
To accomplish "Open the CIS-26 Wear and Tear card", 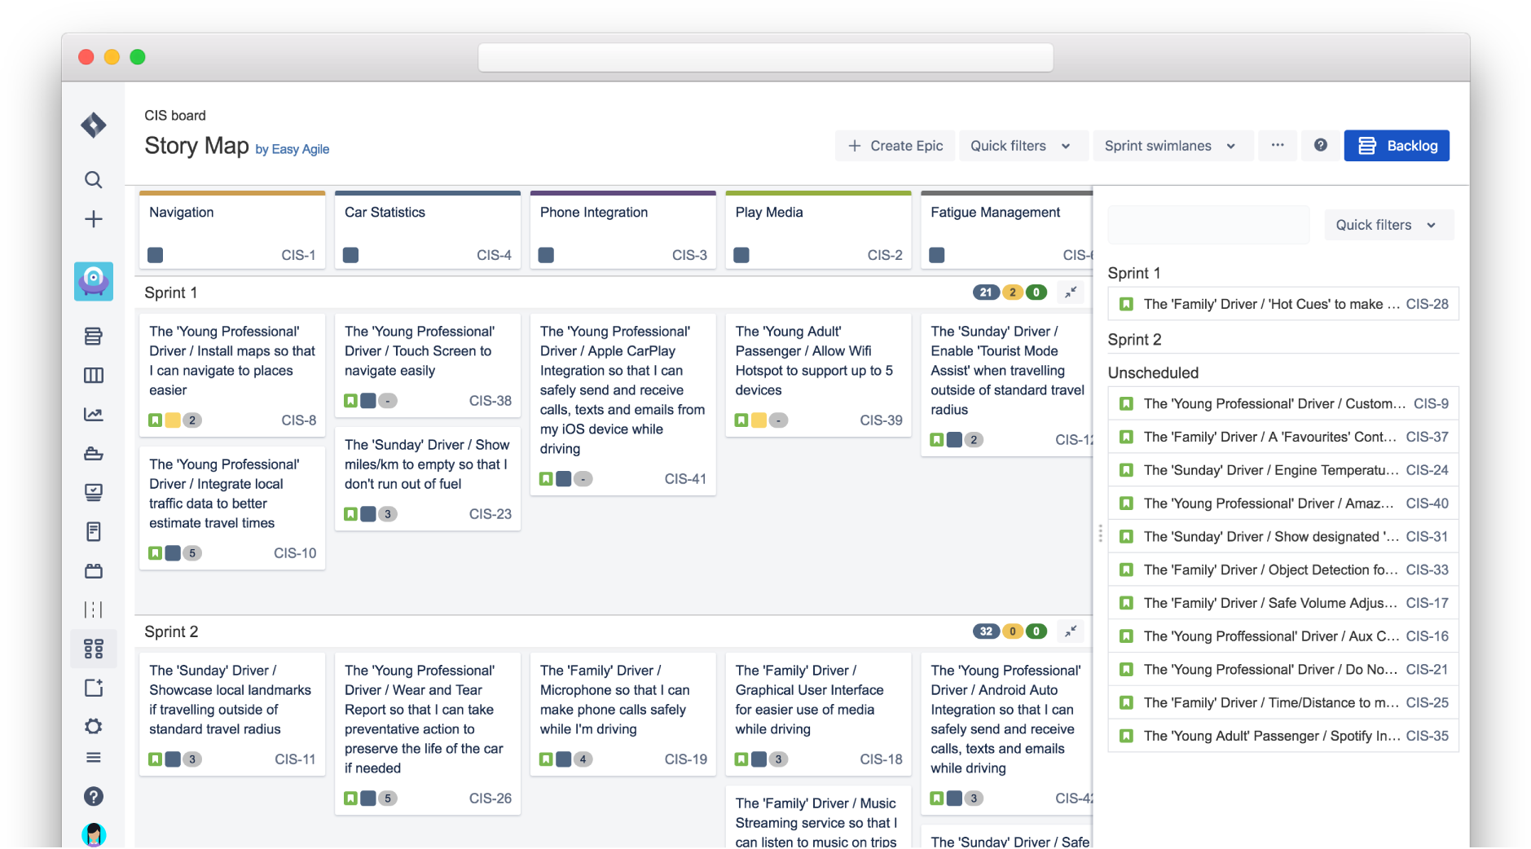I will click(428, 733).
